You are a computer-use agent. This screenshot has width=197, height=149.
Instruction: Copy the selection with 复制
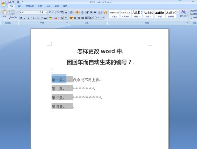(12, 14)
